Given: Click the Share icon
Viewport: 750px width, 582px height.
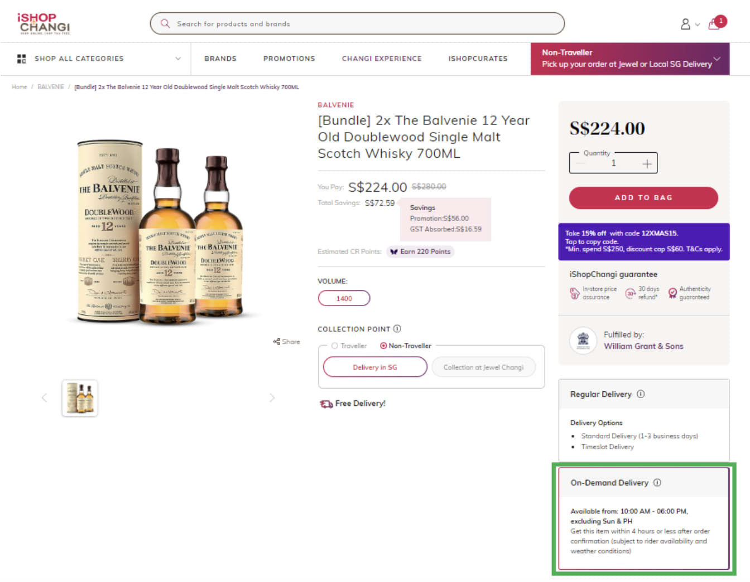Looking at the screenshot, I should point(276,342).
